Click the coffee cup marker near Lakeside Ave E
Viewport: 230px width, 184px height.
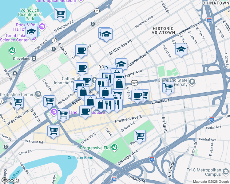click(81, 51)
